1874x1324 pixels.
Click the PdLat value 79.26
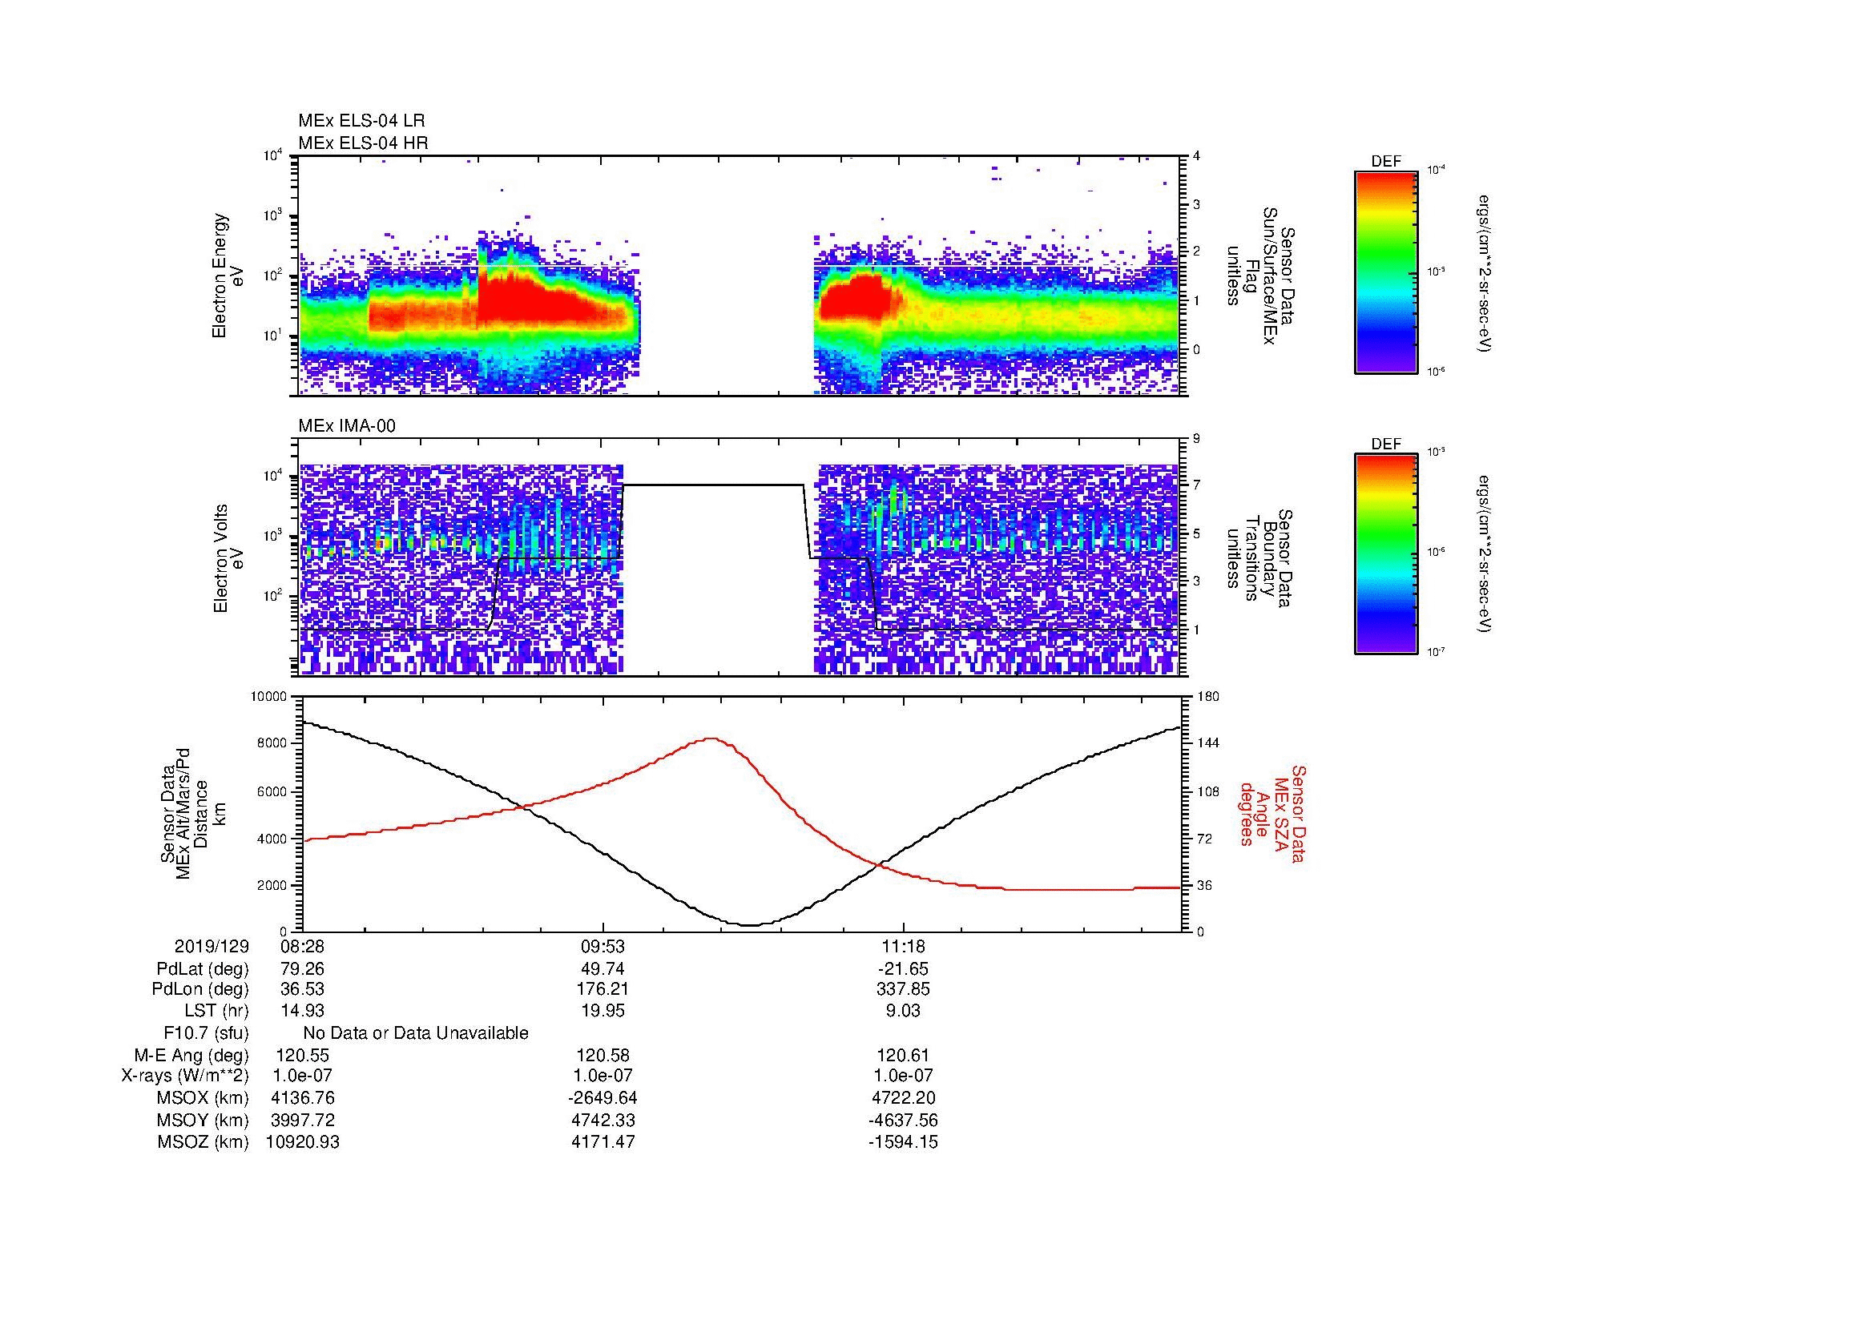[302, 969]
